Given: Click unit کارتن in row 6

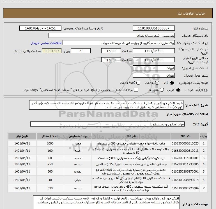Looking at the screenshot, I should (x=78, y=180).
